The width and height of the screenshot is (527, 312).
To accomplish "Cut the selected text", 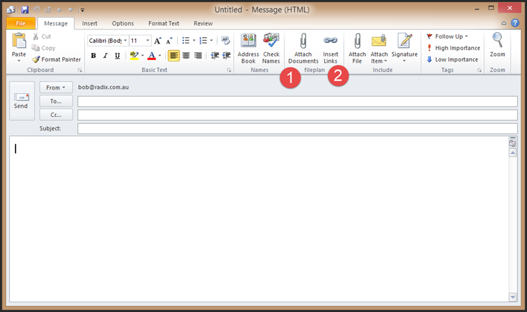I will tap(42, 37).
